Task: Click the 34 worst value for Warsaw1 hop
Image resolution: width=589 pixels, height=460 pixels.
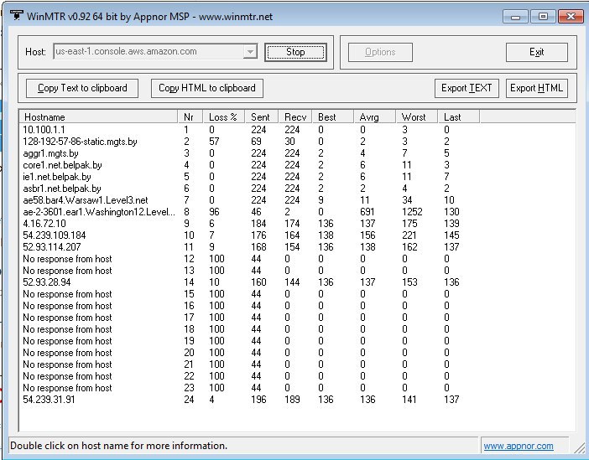Action: [407, 200]
